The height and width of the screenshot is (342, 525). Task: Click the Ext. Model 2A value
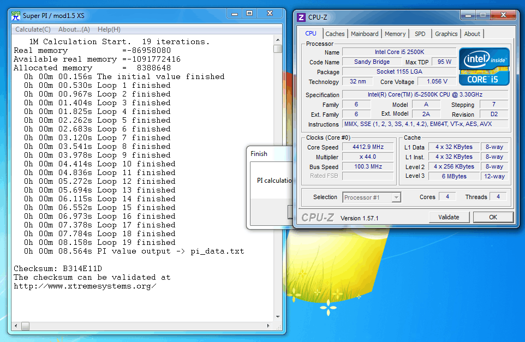426,114
